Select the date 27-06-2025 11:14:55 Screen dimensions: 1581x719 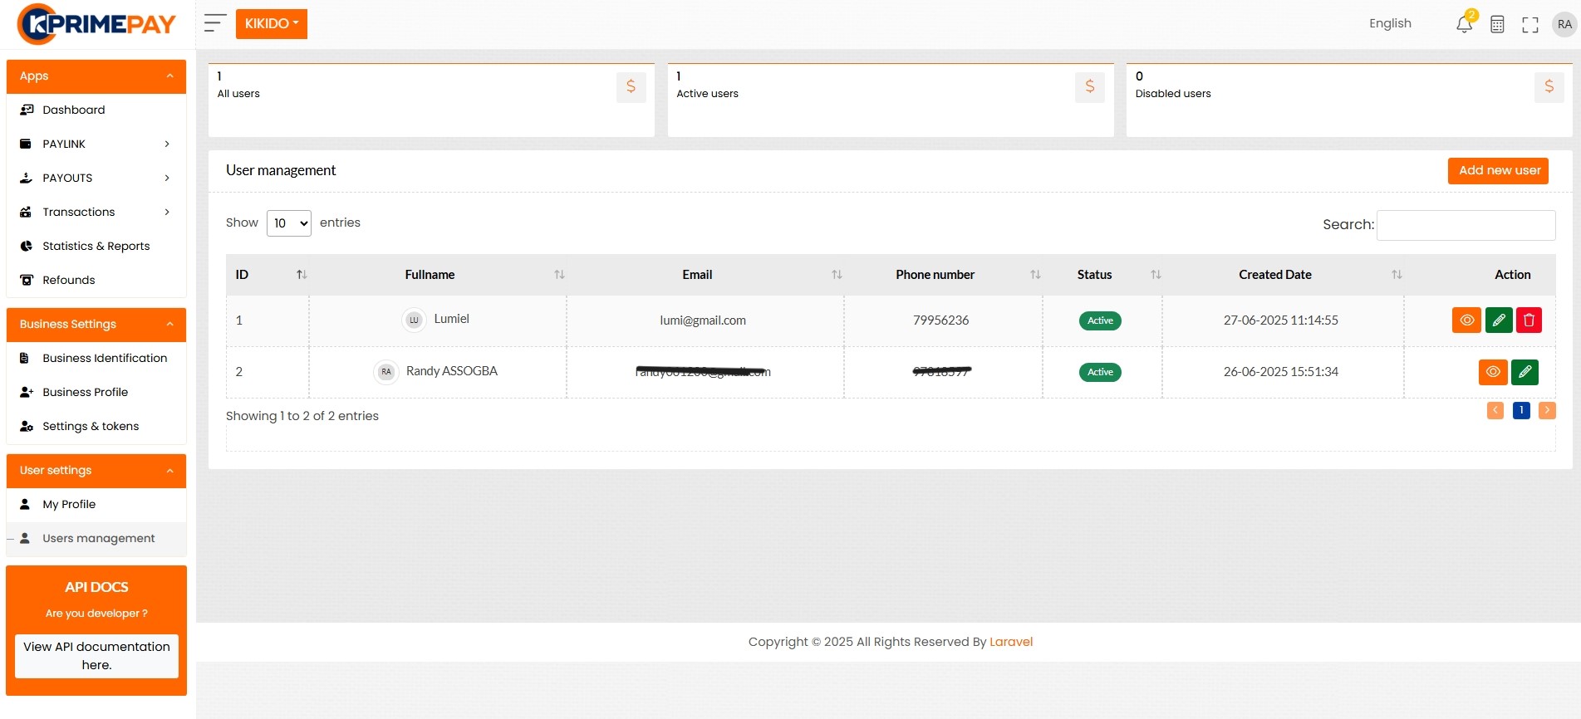click(x=1280, y=320)
